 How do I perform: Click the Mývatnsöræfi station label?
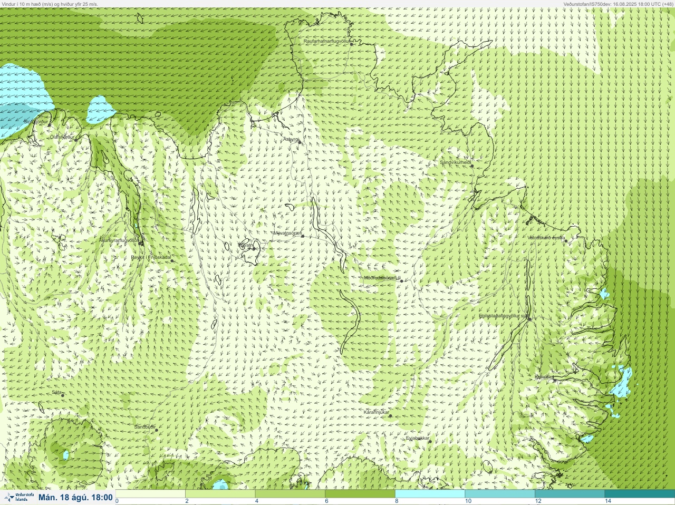287,233
